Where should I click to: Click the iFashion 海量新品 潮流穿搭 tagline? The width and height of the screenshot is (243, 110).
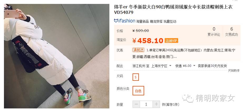pos(156,21)
